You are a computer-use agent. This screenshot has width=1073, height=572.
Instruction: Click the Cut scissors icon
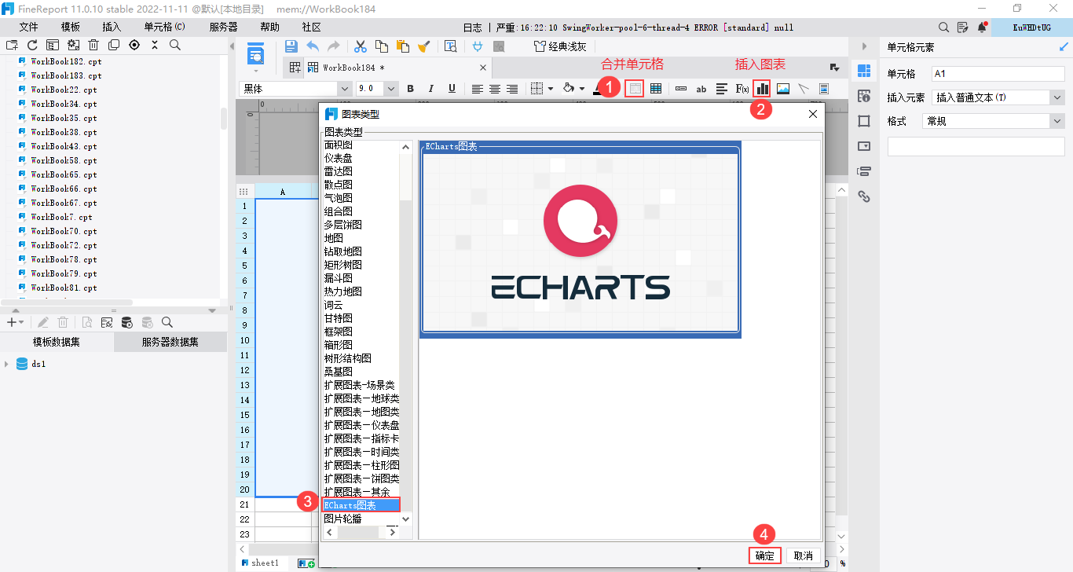(361, 46)
